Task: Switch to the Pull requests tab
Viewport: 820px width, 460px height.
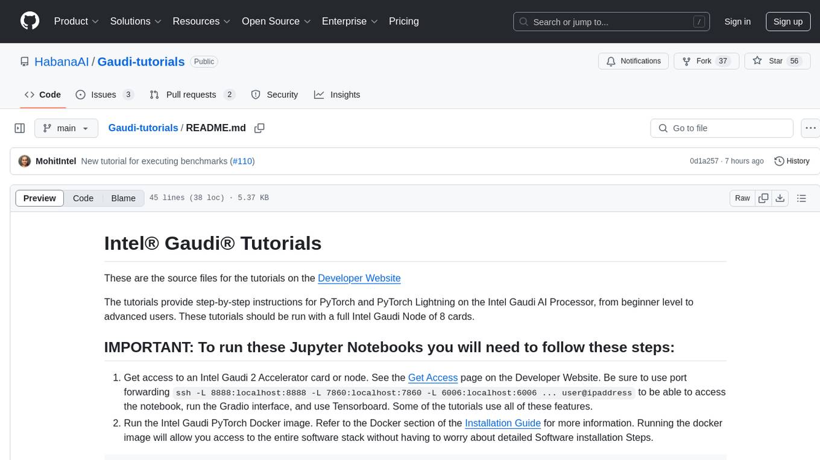Action: tap(192, 95)
